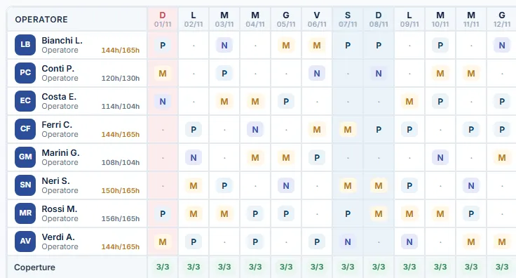
Task: Open the D 01/11 column header
Action: [163, 19]
